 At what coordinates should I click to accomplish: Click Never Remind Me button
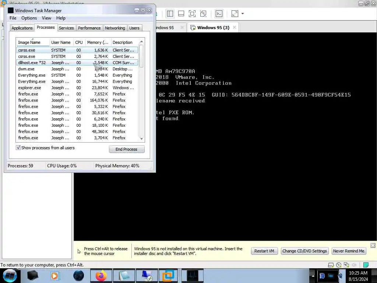point(349,251)
